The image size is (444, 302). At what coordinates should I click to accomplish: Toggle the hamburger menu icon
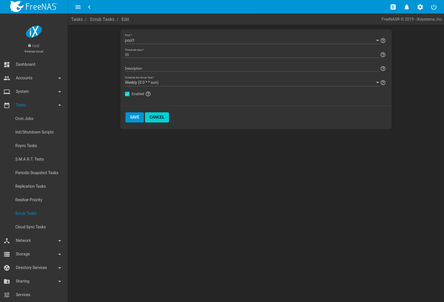click(x=78, y=7)
